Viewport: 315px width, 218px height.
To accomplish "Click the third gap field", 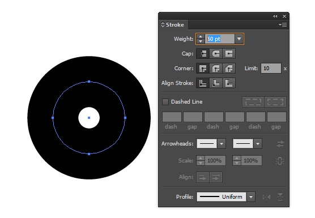I will tap(276, 117).
